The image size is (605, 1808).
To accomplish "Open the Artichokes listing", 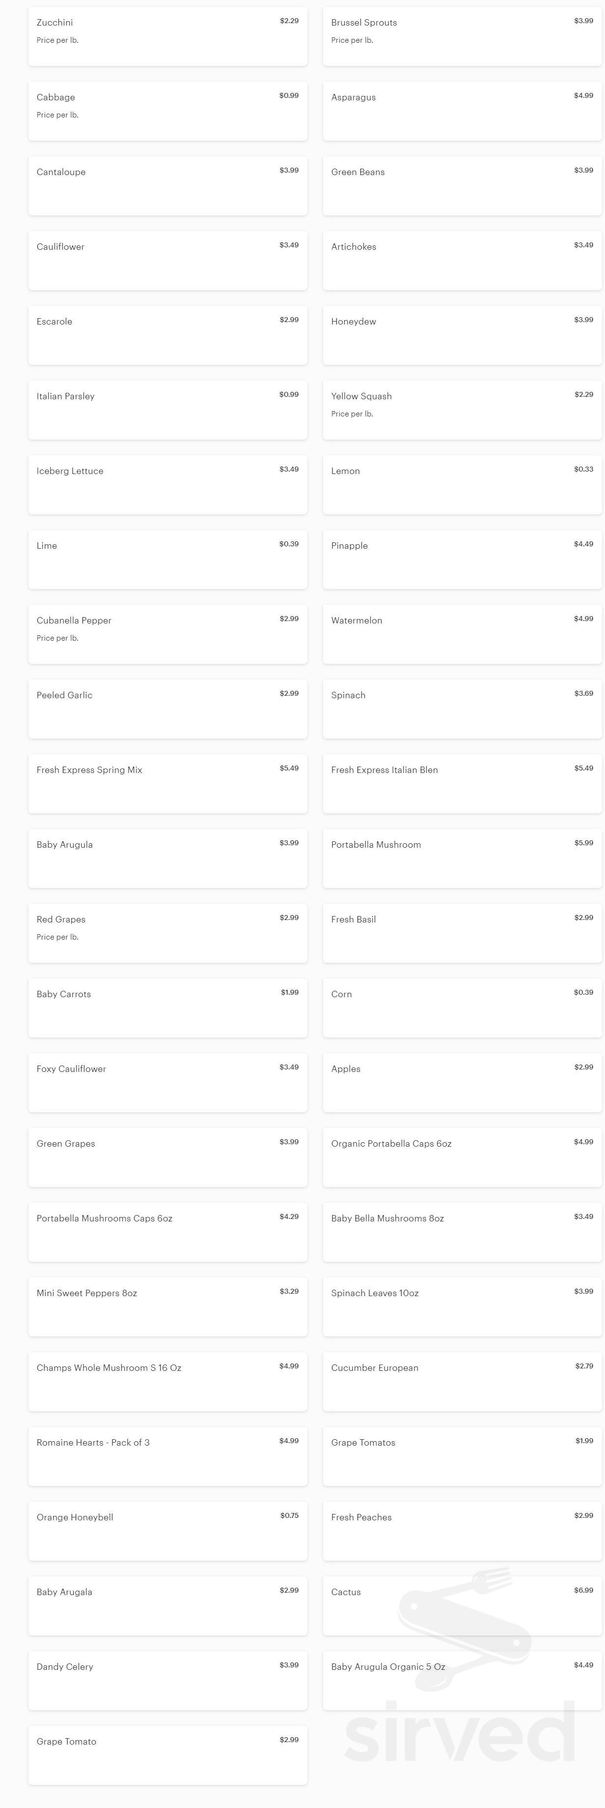I will (462, 261).
